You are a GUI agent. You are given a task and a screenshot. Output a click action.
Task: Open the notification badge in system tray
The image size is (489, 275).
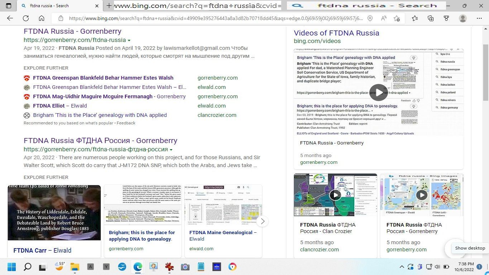479,267
